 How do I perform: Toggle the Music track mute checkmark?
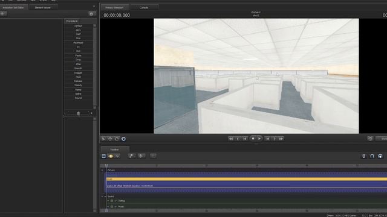point(115,207)
